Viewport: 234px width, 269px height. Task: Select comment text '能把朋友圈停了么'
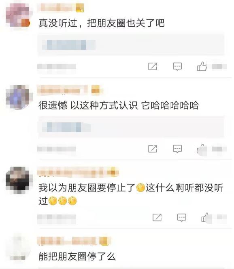click(77, 256)
